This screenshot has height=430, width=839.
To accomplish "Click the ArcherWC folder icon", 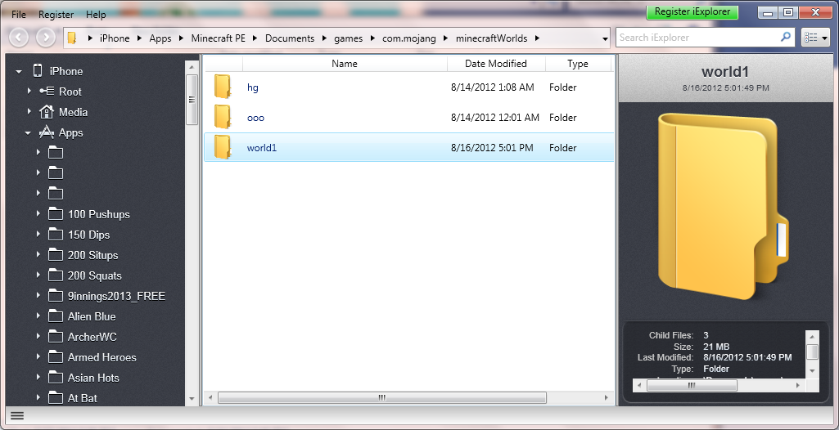I will point(56,337).
